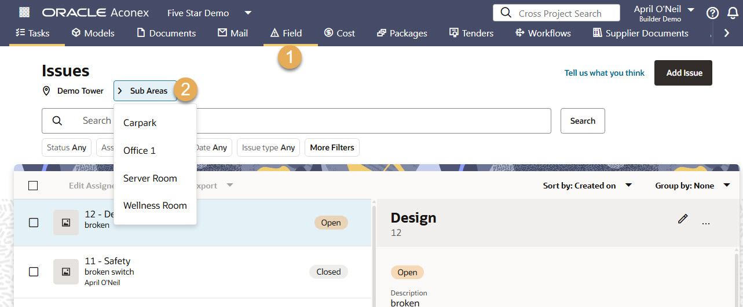
Task: Open the Group by: None dropdown
Action: tap(693, 186)
